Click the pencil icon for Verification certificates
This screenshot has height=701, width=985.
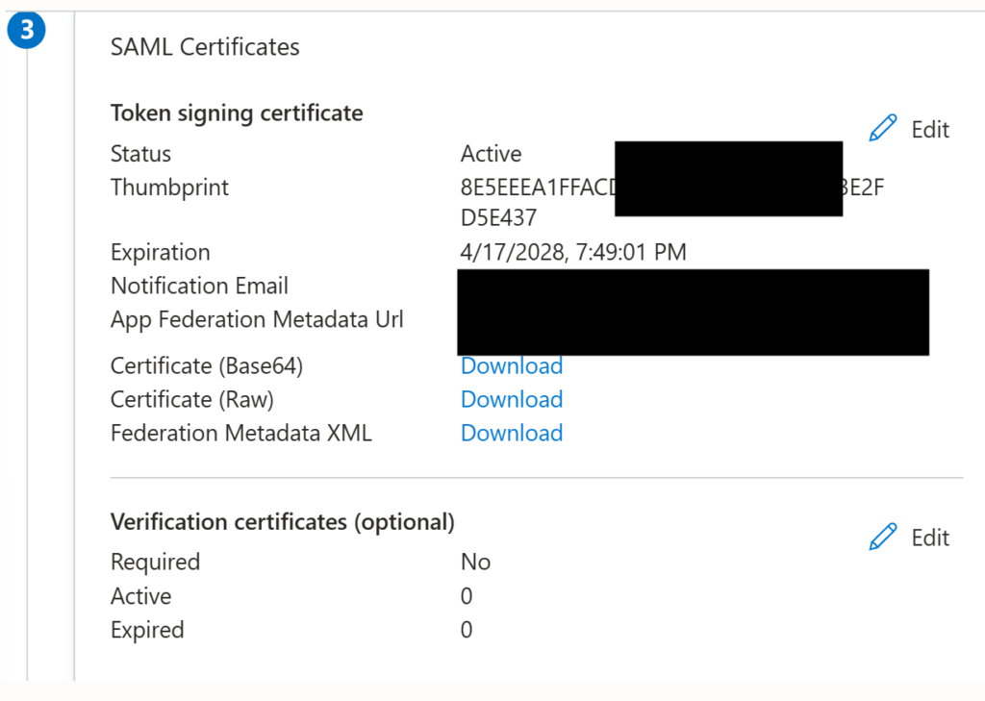tap(883, 537)
